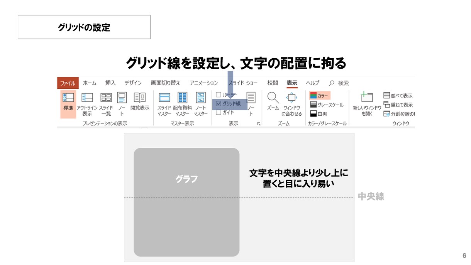The height and width of the screenshot is (265, 471).
Task: Switch to the 校閲 tab
Action: click(x=273, y=83)
